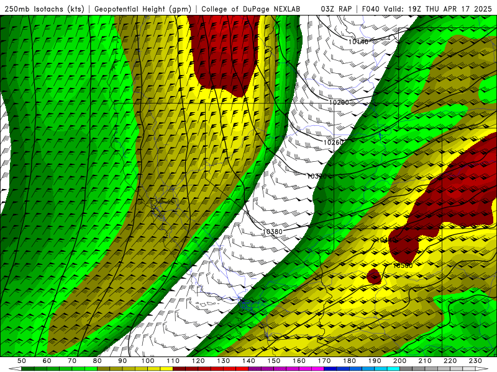Click the darkest green swatch starting at 50

28,368
